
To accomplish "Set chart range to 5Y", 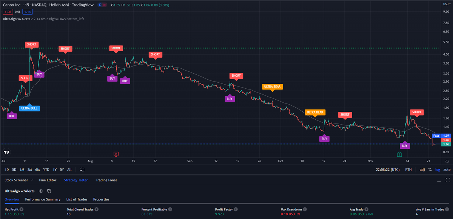I will 62,170.
